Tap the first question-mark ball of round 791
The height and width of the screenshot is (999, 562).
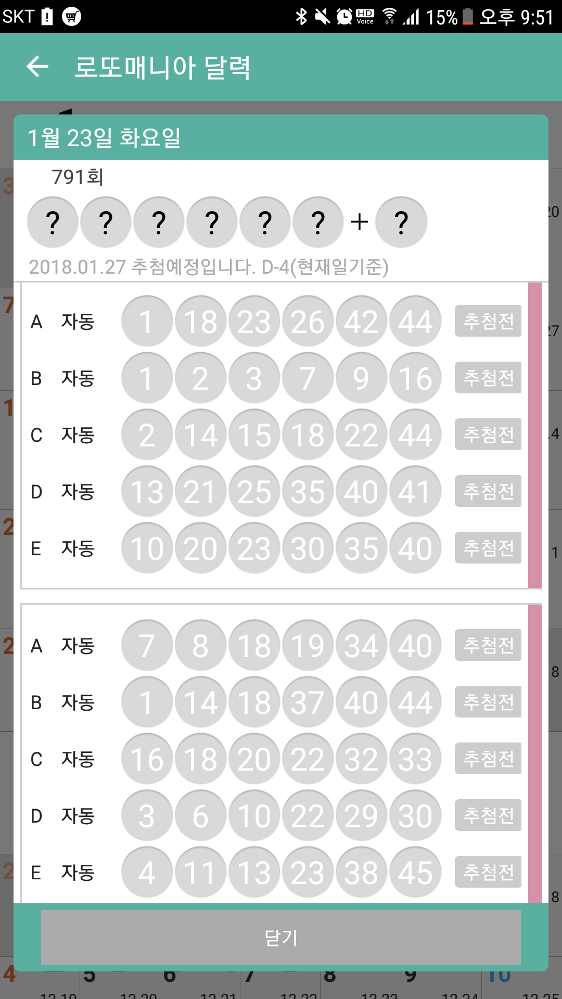tap(53, 222)
